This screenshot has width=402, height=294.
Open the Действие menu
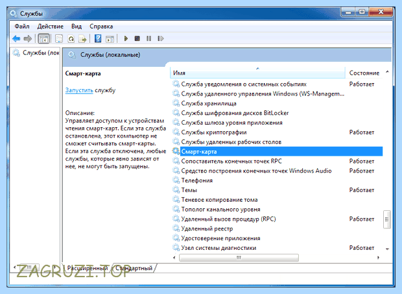pos(51,27)
